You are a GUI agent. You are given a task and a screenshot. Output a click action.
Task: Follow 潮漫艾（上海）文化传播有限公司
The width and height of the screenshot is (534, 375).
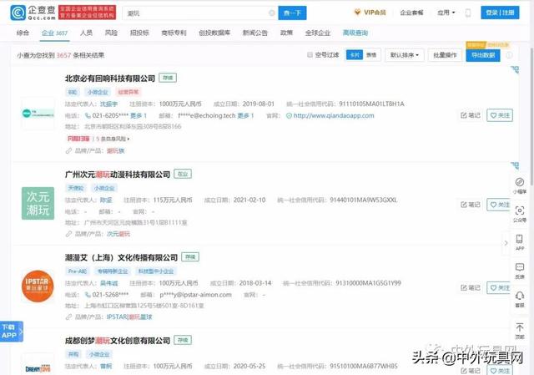500,288
